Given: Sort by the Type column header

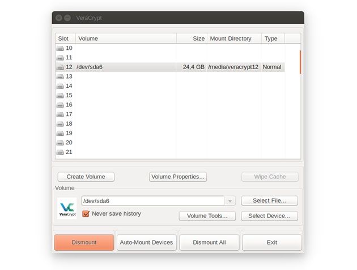Looking at the screenshot, I should (x=273, y=38).
